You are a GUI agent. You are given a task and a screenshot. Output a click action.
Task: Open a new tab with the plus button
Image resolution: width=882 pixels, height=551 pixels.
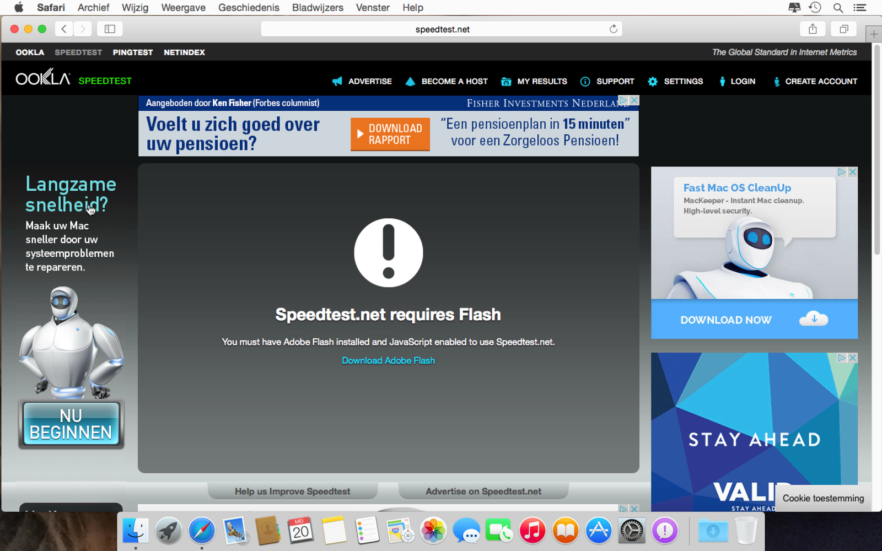click(874, 34)
